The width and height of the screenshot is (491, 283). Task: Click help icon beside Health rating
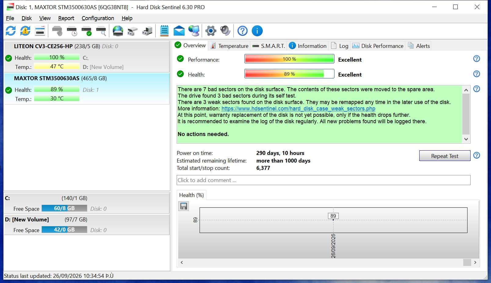(476, 74)
